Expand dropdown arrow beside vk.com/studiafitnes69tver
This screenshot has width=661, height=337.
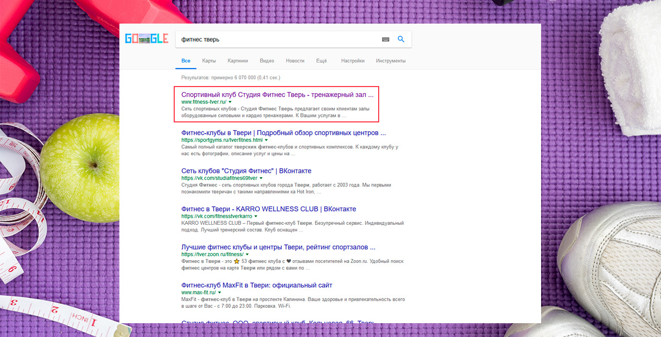tap(261, 178)
